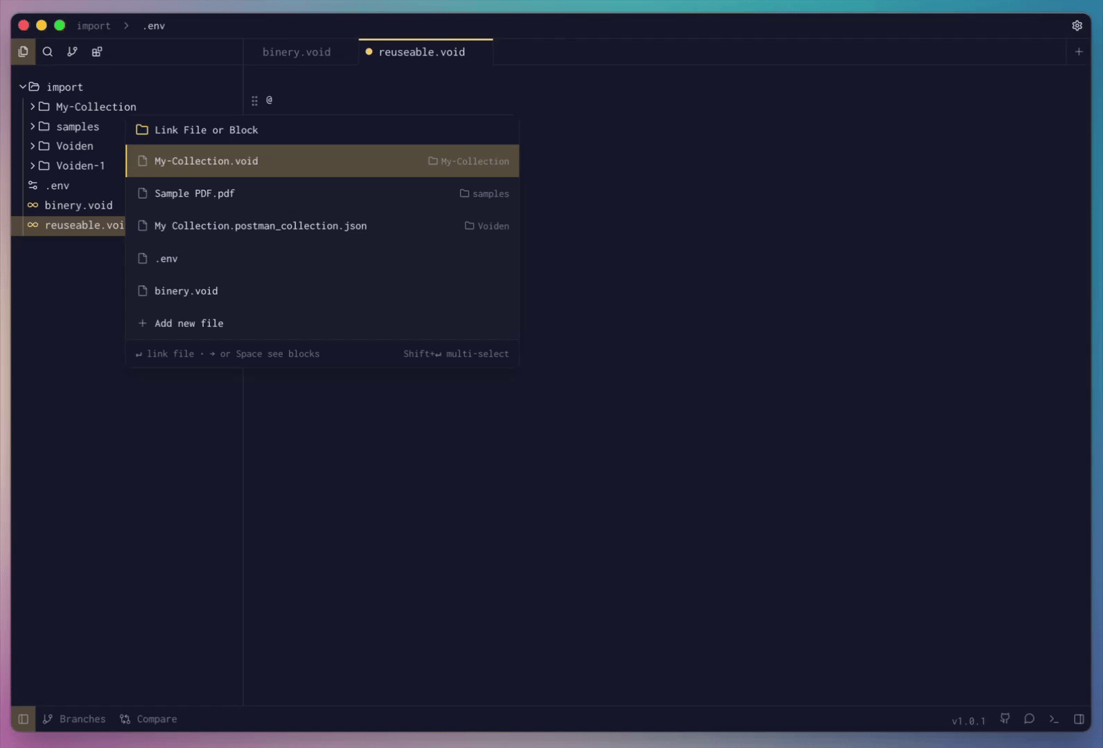Click the search magnifier icon
Viewport: 1103px width, 748px height.
click(x=48, y=52)
